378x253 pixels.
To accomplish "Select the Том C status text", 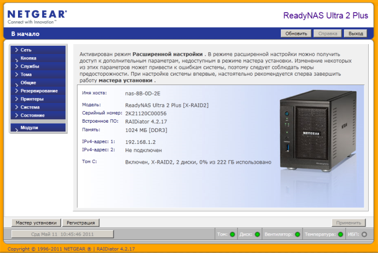I will (x=198, y=162).
